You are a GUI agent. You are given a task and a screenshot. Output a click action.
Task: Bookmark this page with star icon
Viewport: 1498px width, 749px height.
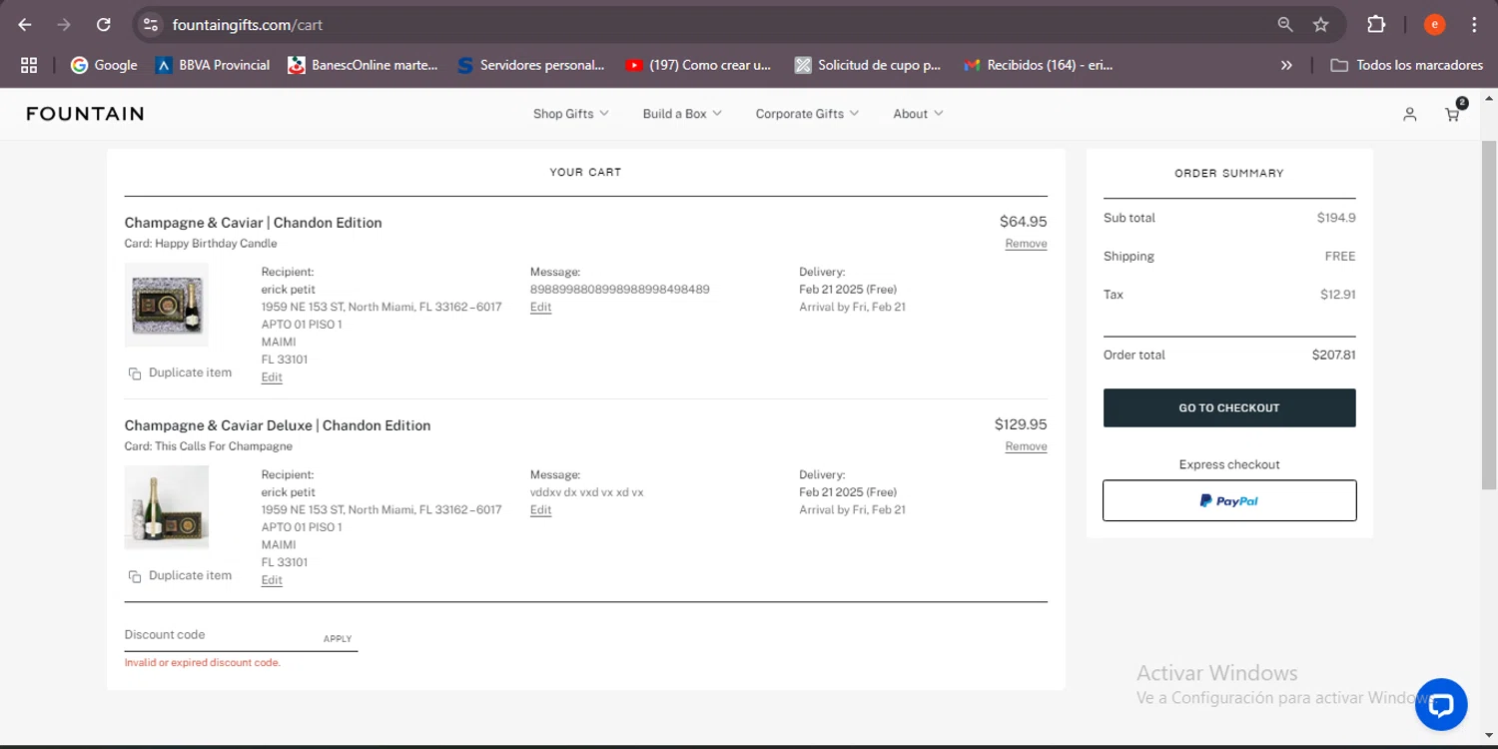click(1321, 25)
